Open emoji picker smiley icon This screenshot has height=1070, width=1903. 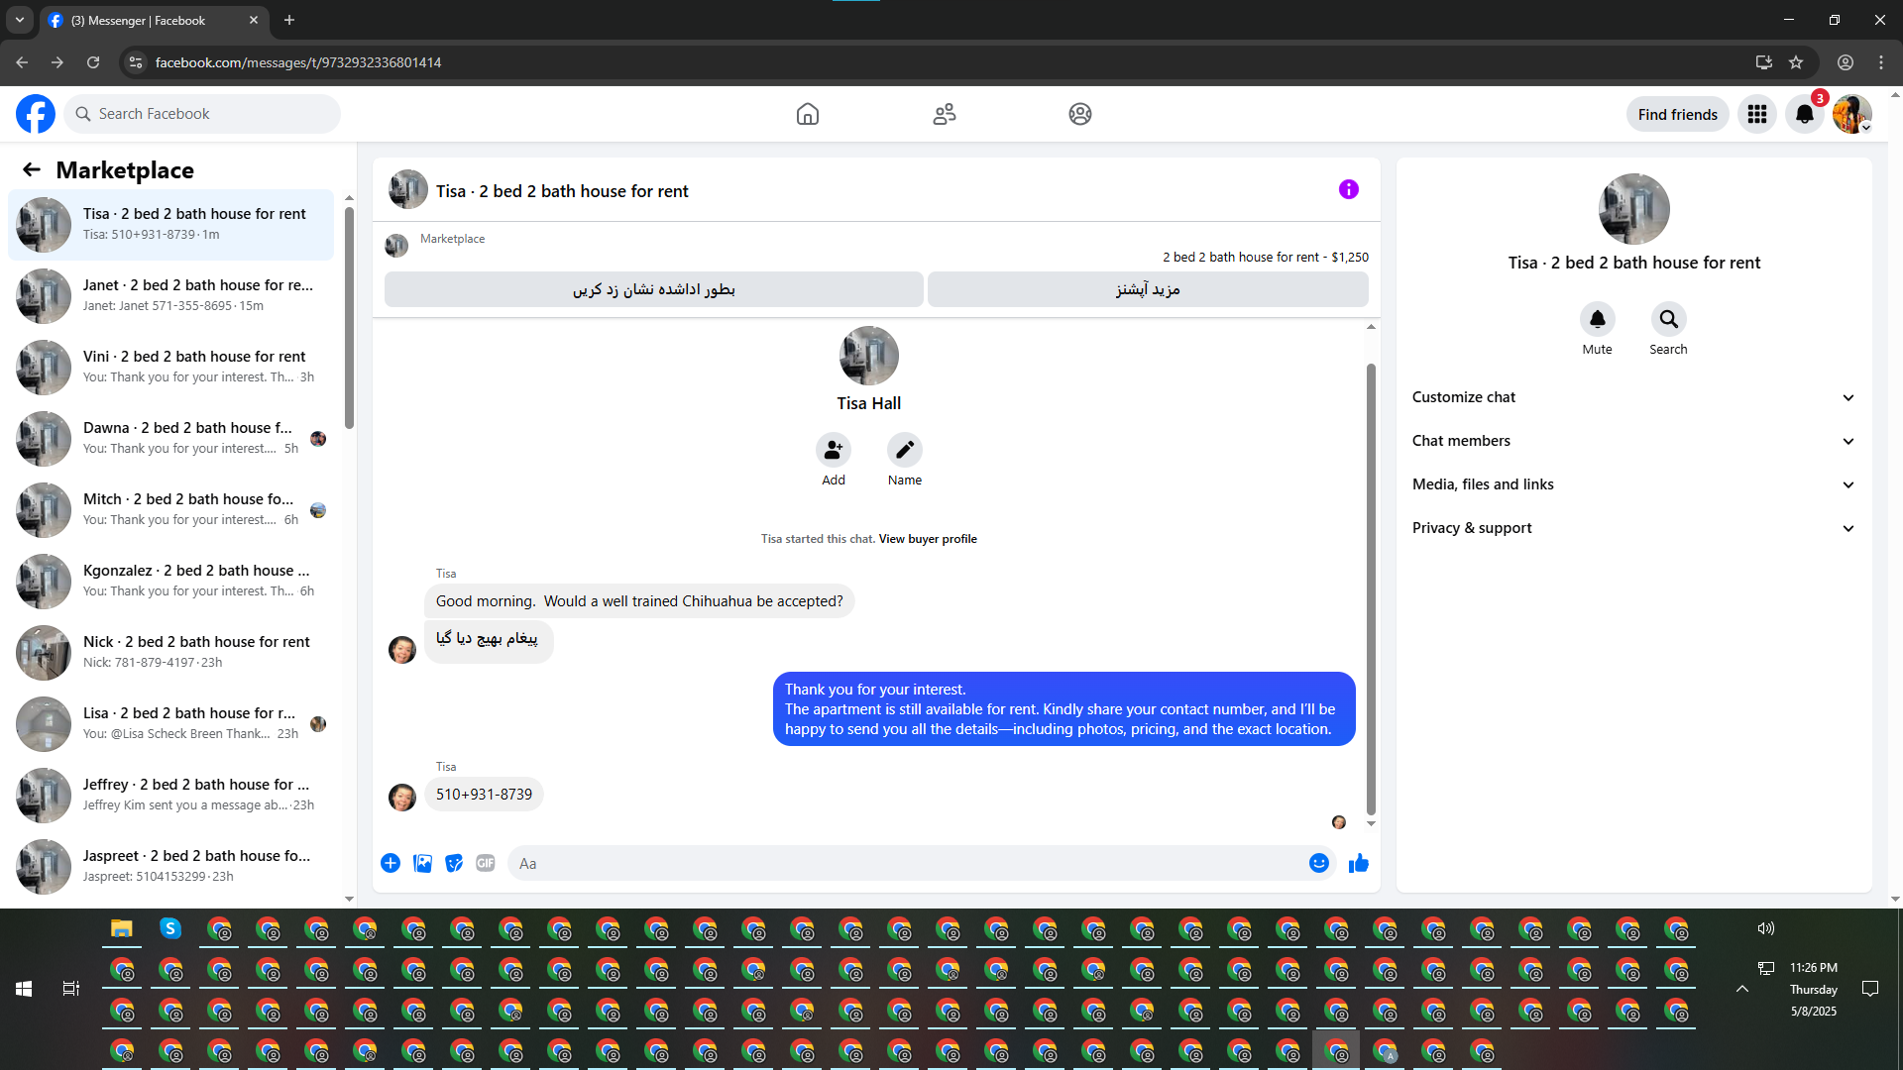[1319, 863]
